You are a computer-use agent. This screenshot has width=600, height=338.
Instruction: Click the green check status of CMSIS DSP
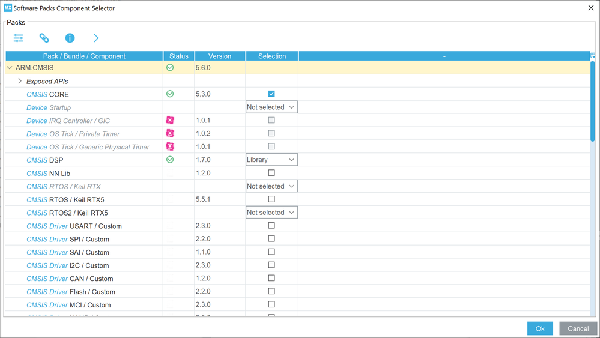click(x=170, y=160)
